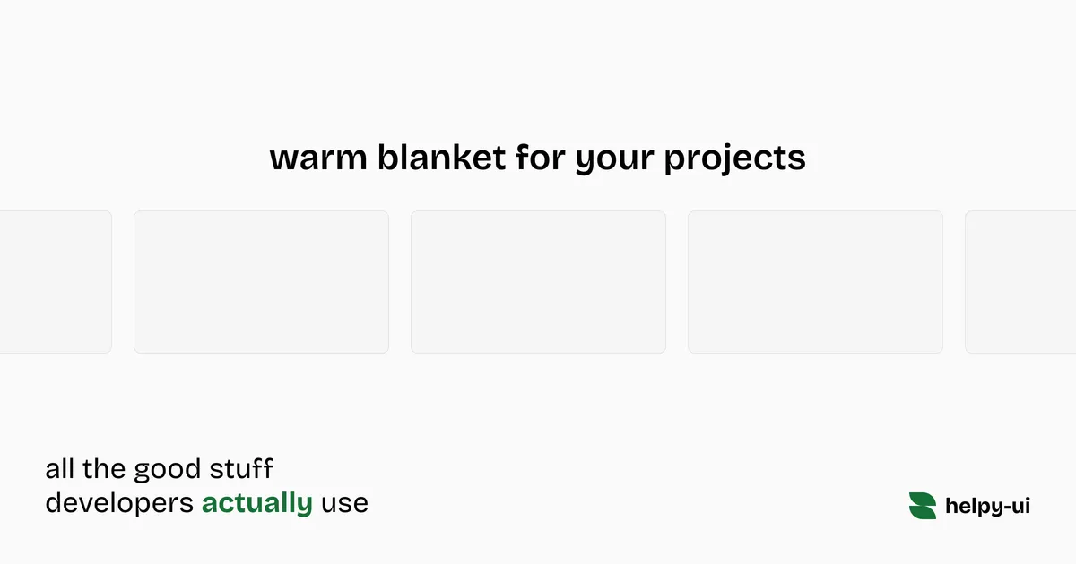Click the word 'projects' in the headline
Screen dimensions: 1076x564
pyautogui.click(x=734, y=160)
